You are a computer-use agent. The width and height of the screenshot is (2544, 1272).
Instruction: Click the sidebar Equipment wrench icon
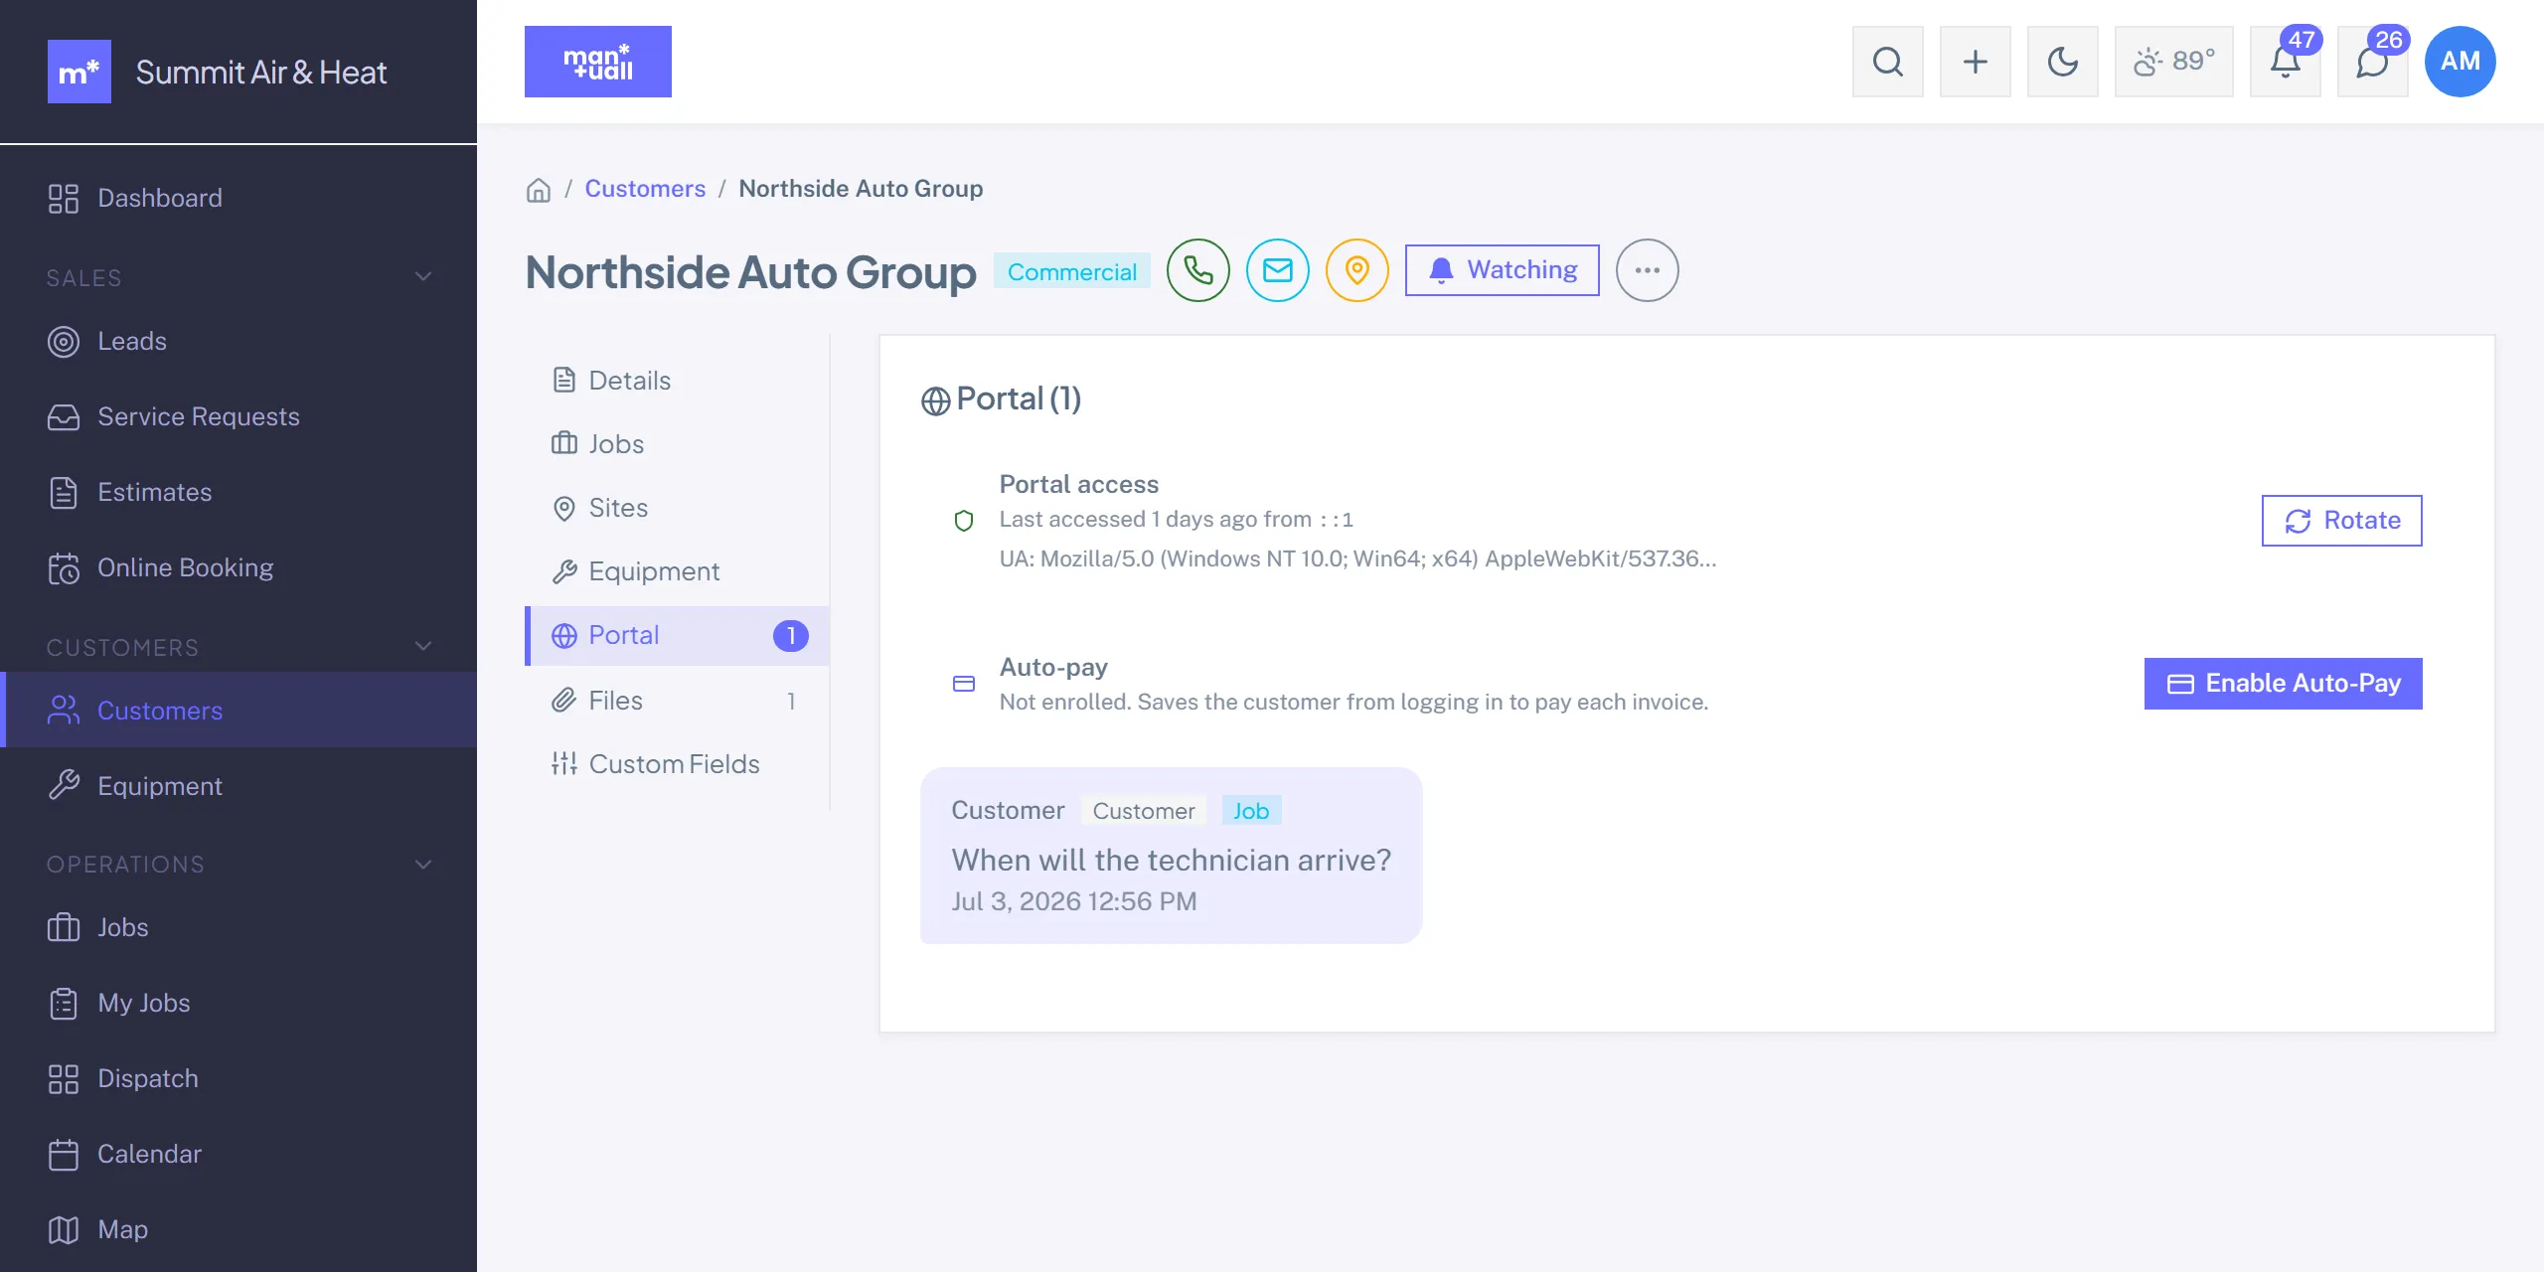[x=64, y=786]
